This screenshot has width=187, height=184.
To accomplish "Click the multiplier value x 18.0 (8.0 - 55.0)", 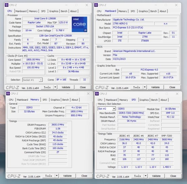I will click(33, 64).
